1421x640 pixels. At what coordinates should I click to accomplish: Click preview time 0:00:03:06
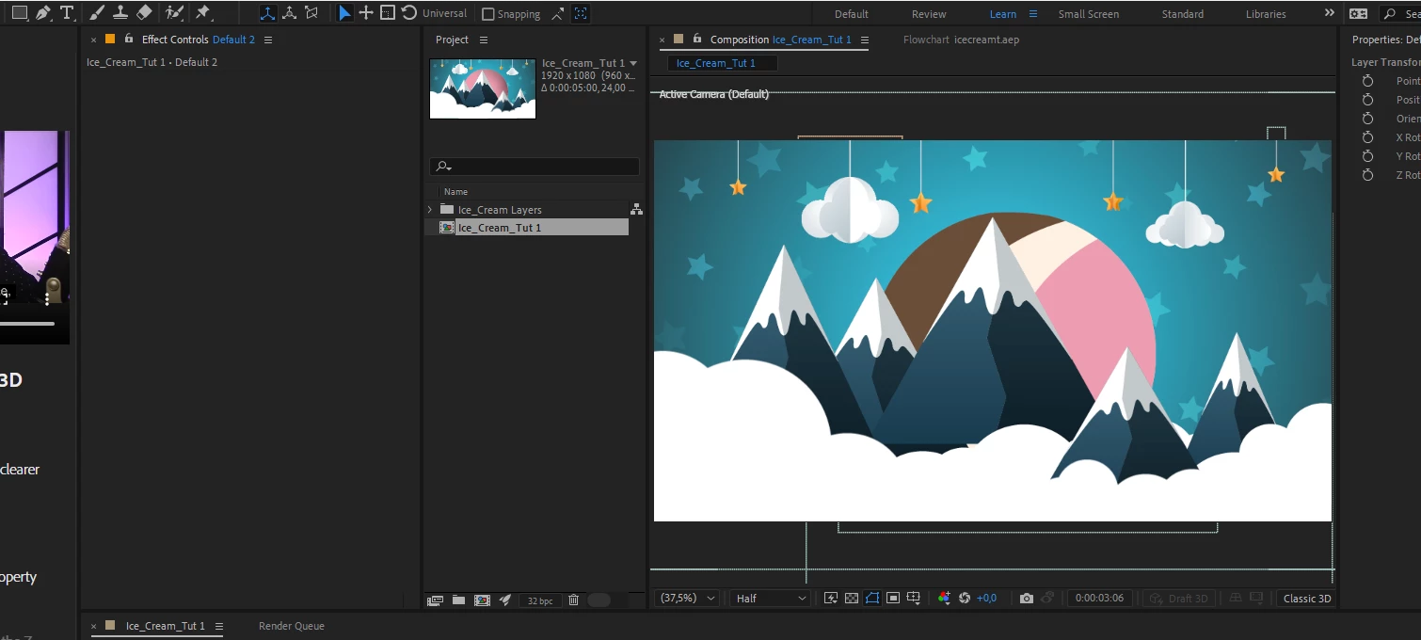pyautogui.click(x=1099, y=599)
